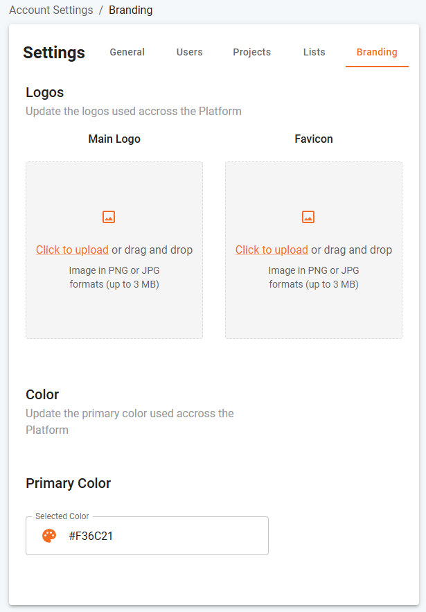Switch to the General tab

click(x=127, y=52)
